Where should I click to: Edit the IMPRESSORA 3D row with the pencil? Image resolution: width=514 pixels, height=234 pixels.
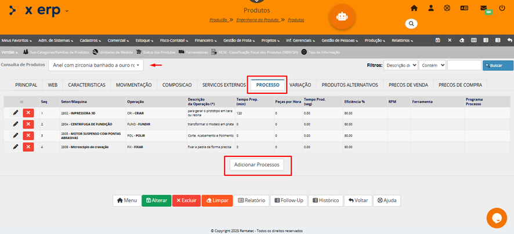16,112
